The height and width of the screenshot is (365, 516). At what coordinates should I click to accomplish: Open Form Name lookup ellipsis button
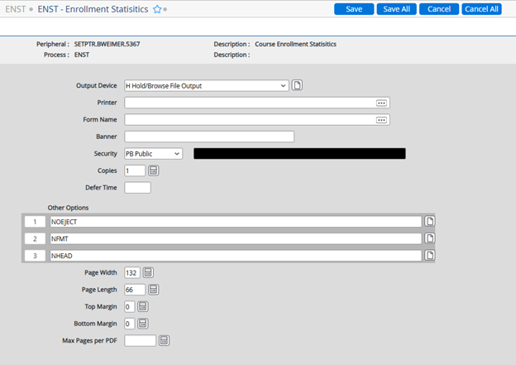tap(381, 119)
